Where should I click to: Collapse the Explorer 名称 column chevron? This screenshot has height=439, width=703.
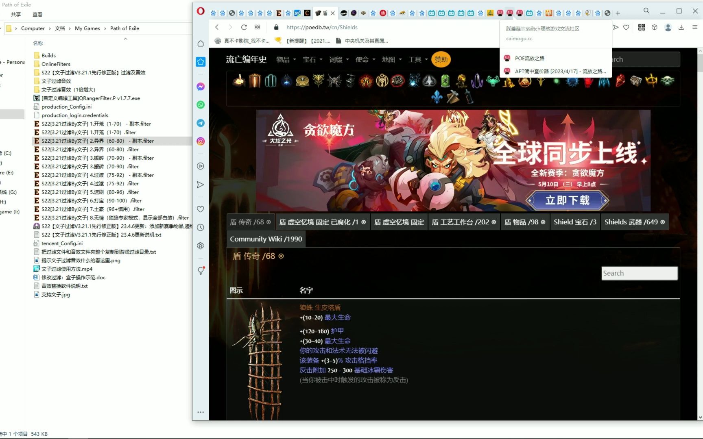(x=125, y=39)
